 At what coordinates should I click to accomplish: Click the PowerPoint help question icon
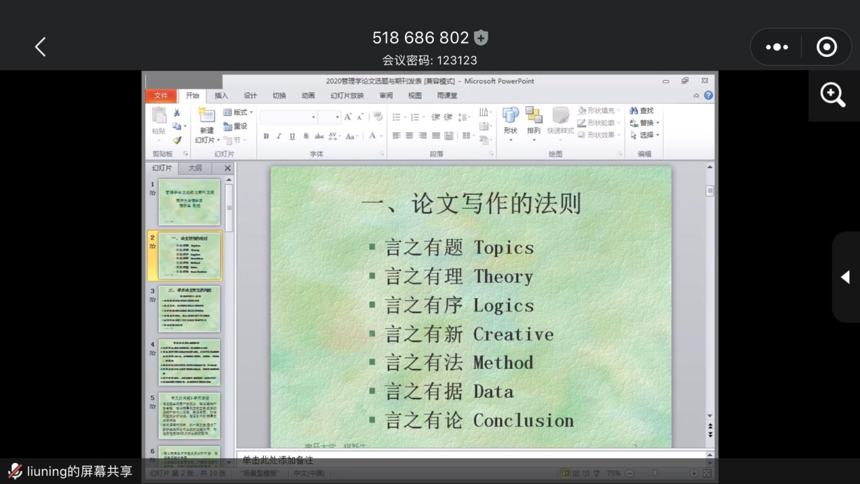pyautogui.click(x=708, y=96)
